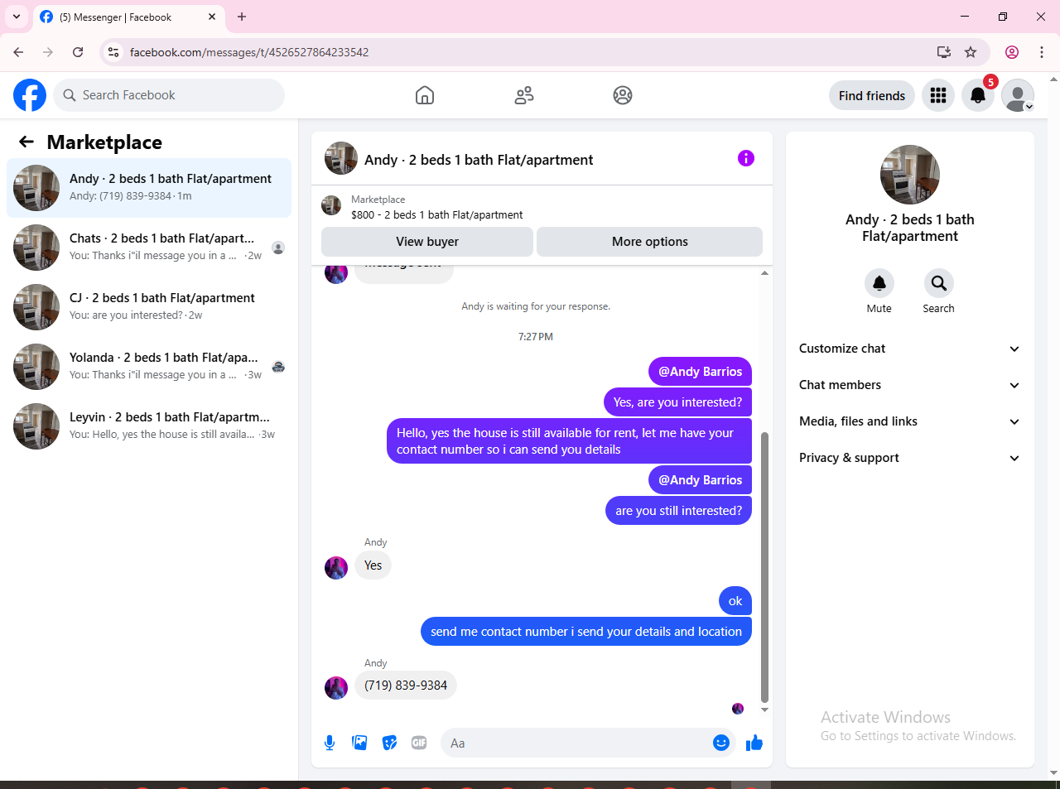Click Andy's avatar beside the phone number message
1060x789 pixels.
[x=336, y=688]
